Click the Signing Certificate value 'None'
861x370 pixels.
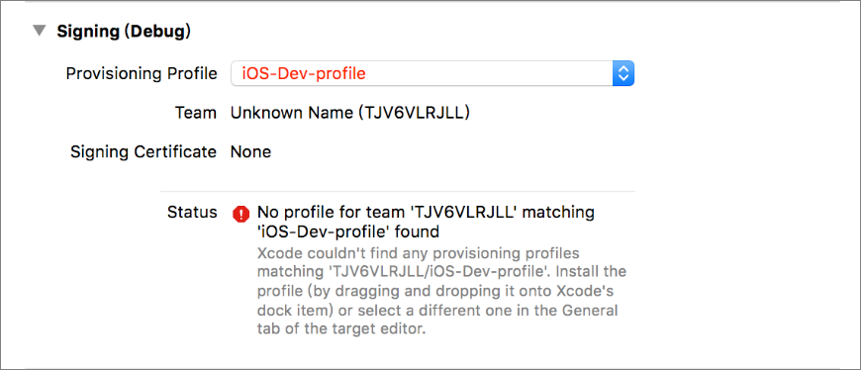(x=250, y=152)
